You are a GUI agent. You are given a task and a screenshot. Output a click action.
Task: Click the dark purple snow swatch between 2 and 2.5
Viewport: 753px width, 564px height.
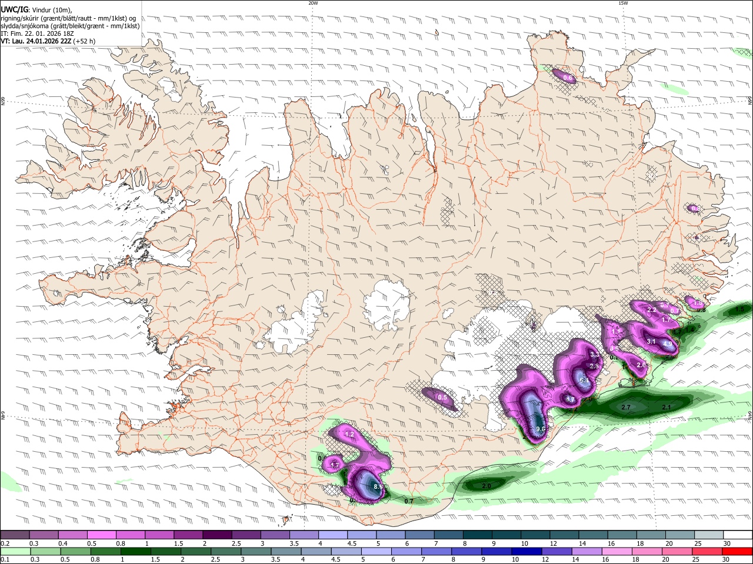coord(217,535)
